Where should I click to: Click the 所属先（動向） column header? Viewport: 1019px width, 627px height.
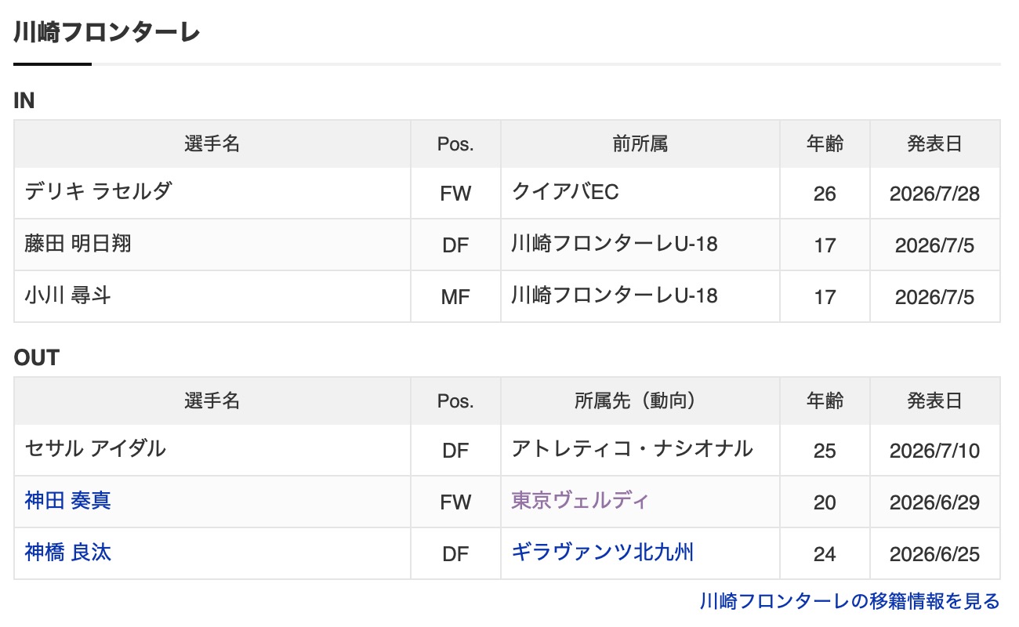[640, 400]
